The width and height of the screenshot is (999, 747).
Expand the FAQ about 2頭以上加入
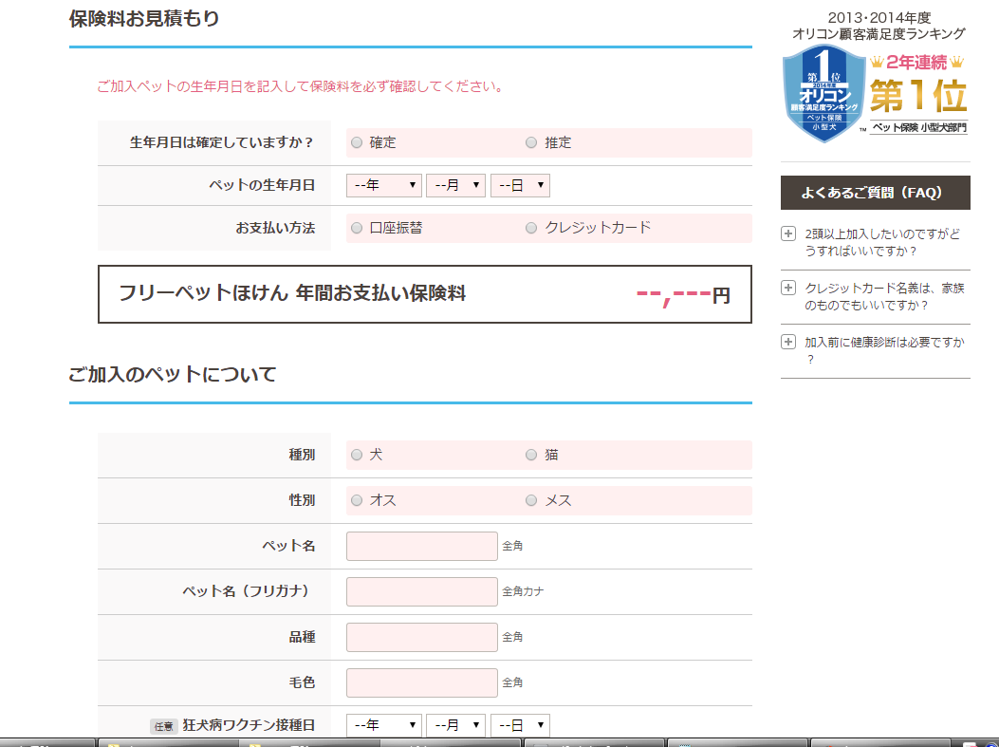coord(788,233)
